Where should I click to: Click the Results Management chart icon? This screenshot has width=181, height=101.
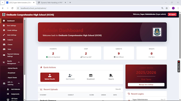(x=4, y=62)
